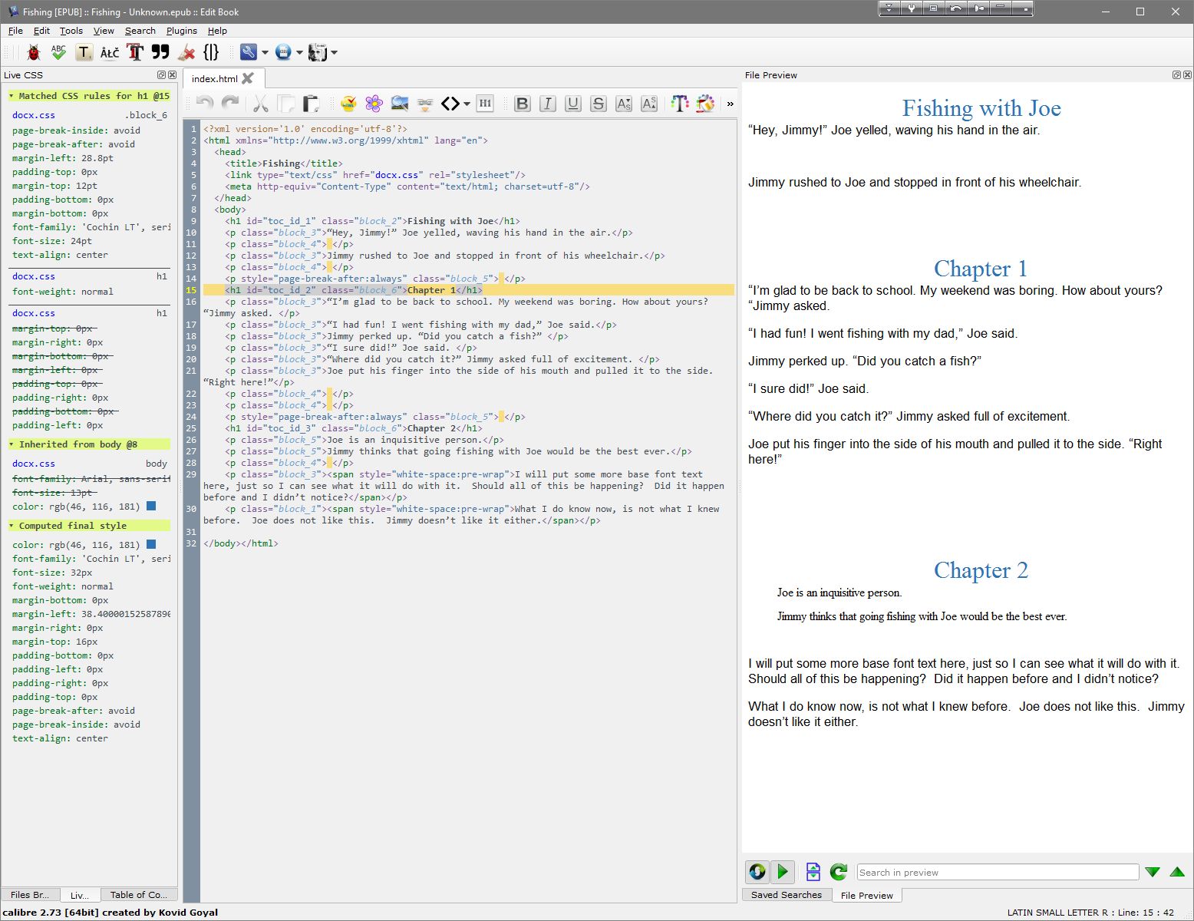Open the Plugins menu

point(181,31)
